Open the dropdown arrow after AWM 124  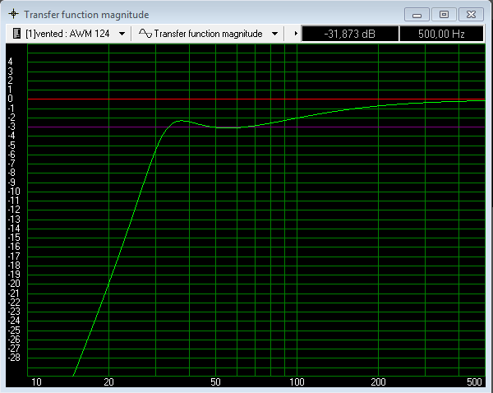[x=122, y=34]
